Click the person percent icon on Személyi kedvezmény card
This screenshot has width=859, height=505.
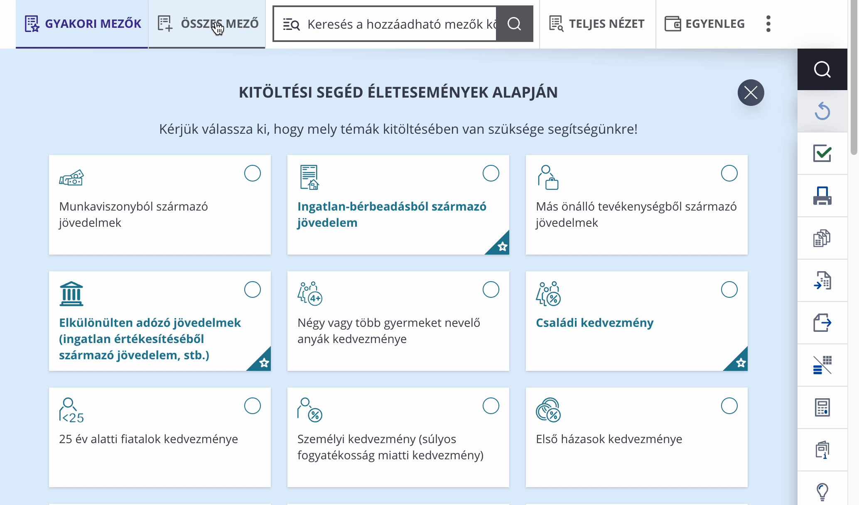pyautogui.click(x=310, y=410)
